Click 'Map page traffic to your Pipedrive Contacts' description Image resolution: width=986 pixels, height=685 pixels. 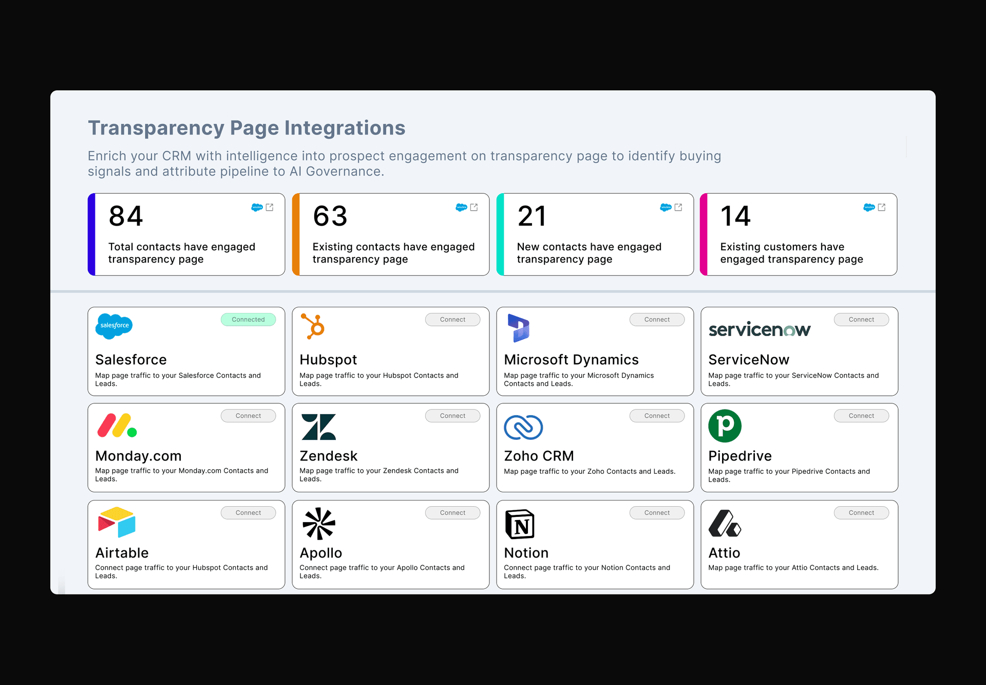click(x=789, y=475)
